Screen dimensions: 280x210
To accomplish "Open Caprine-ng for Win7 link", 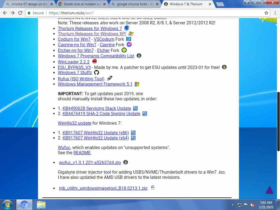I will tap(77, 45).
